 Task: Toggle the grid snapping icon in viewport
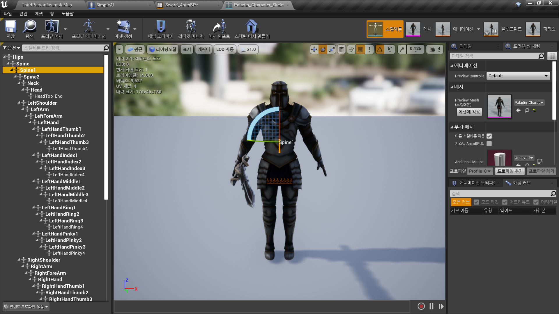coord(360,49)
